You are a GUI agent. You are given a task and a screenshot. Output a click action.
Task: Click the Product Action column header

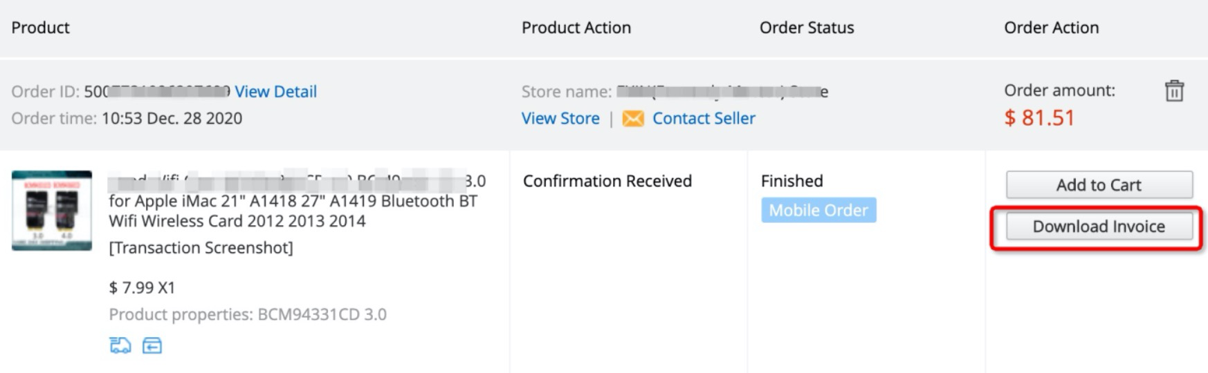576,28
